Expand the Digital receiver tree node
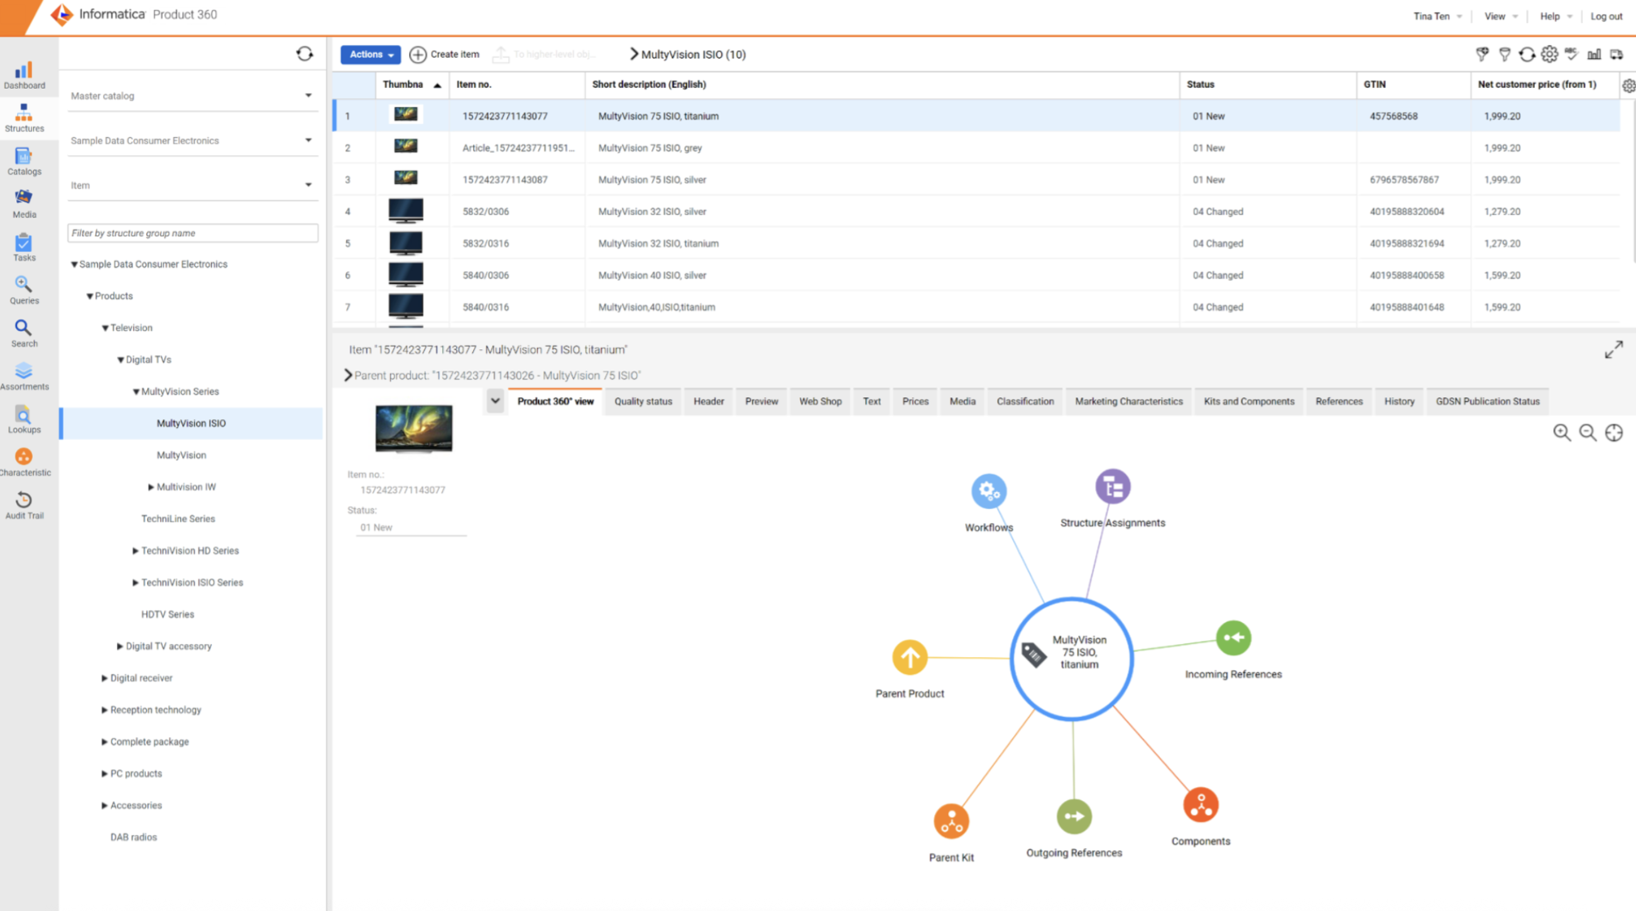This screenshot has width=1636, height=911. pos(105,678)
